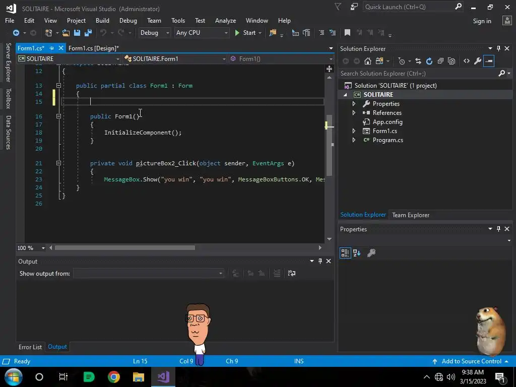Toggle Categorized view in Properties panel
This screenshot has height=387, width=516.
345,253
